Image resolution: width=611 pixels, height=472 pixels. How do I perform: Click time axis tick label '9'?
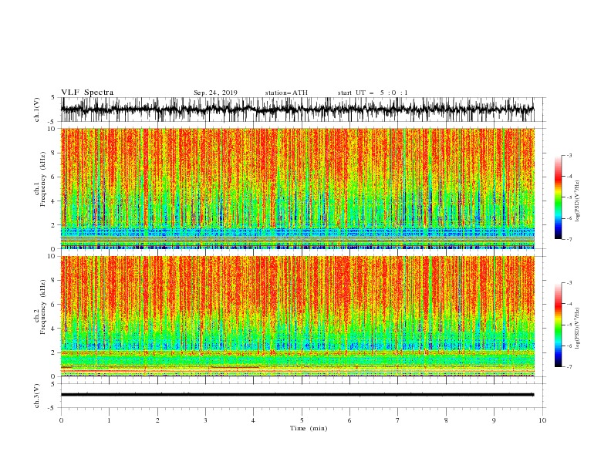(494, 420)
